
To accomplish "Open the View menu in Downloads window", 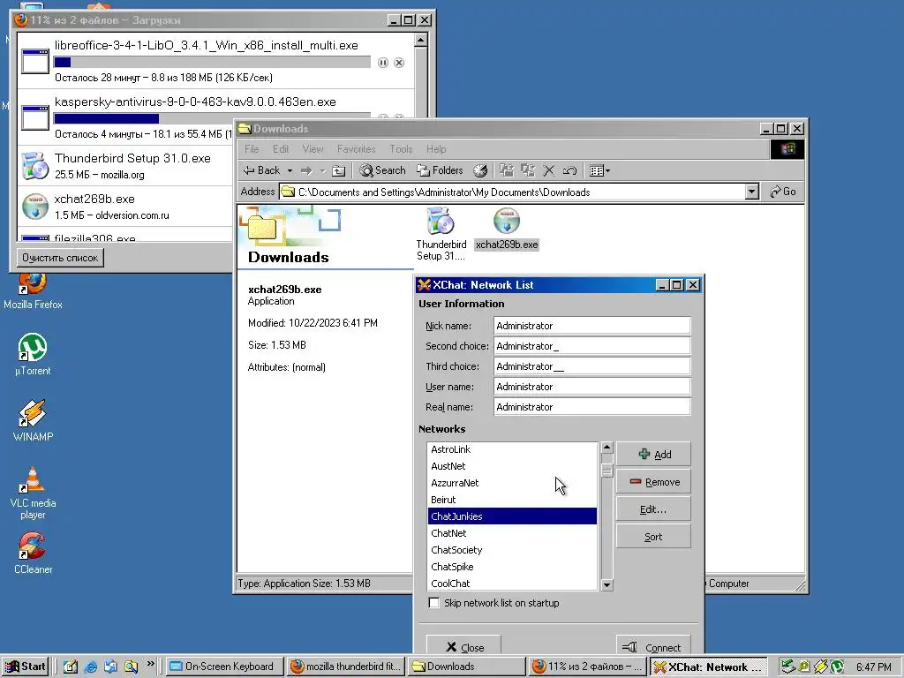I will (x=313, y=149).
